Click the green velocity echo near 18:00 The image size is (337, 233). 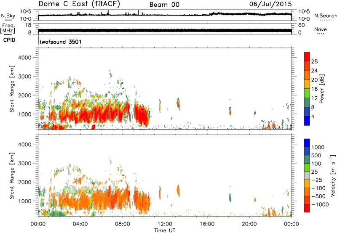tap(230, 198)
